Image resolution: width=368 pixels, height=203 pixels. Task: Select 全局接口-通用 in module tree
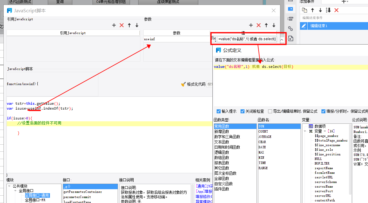click(37, 195)
